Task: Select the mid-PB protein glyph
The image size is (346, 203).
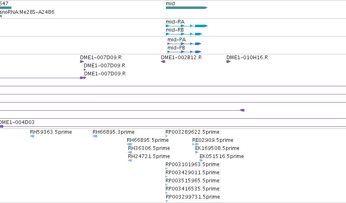Action: coord(184,52)
